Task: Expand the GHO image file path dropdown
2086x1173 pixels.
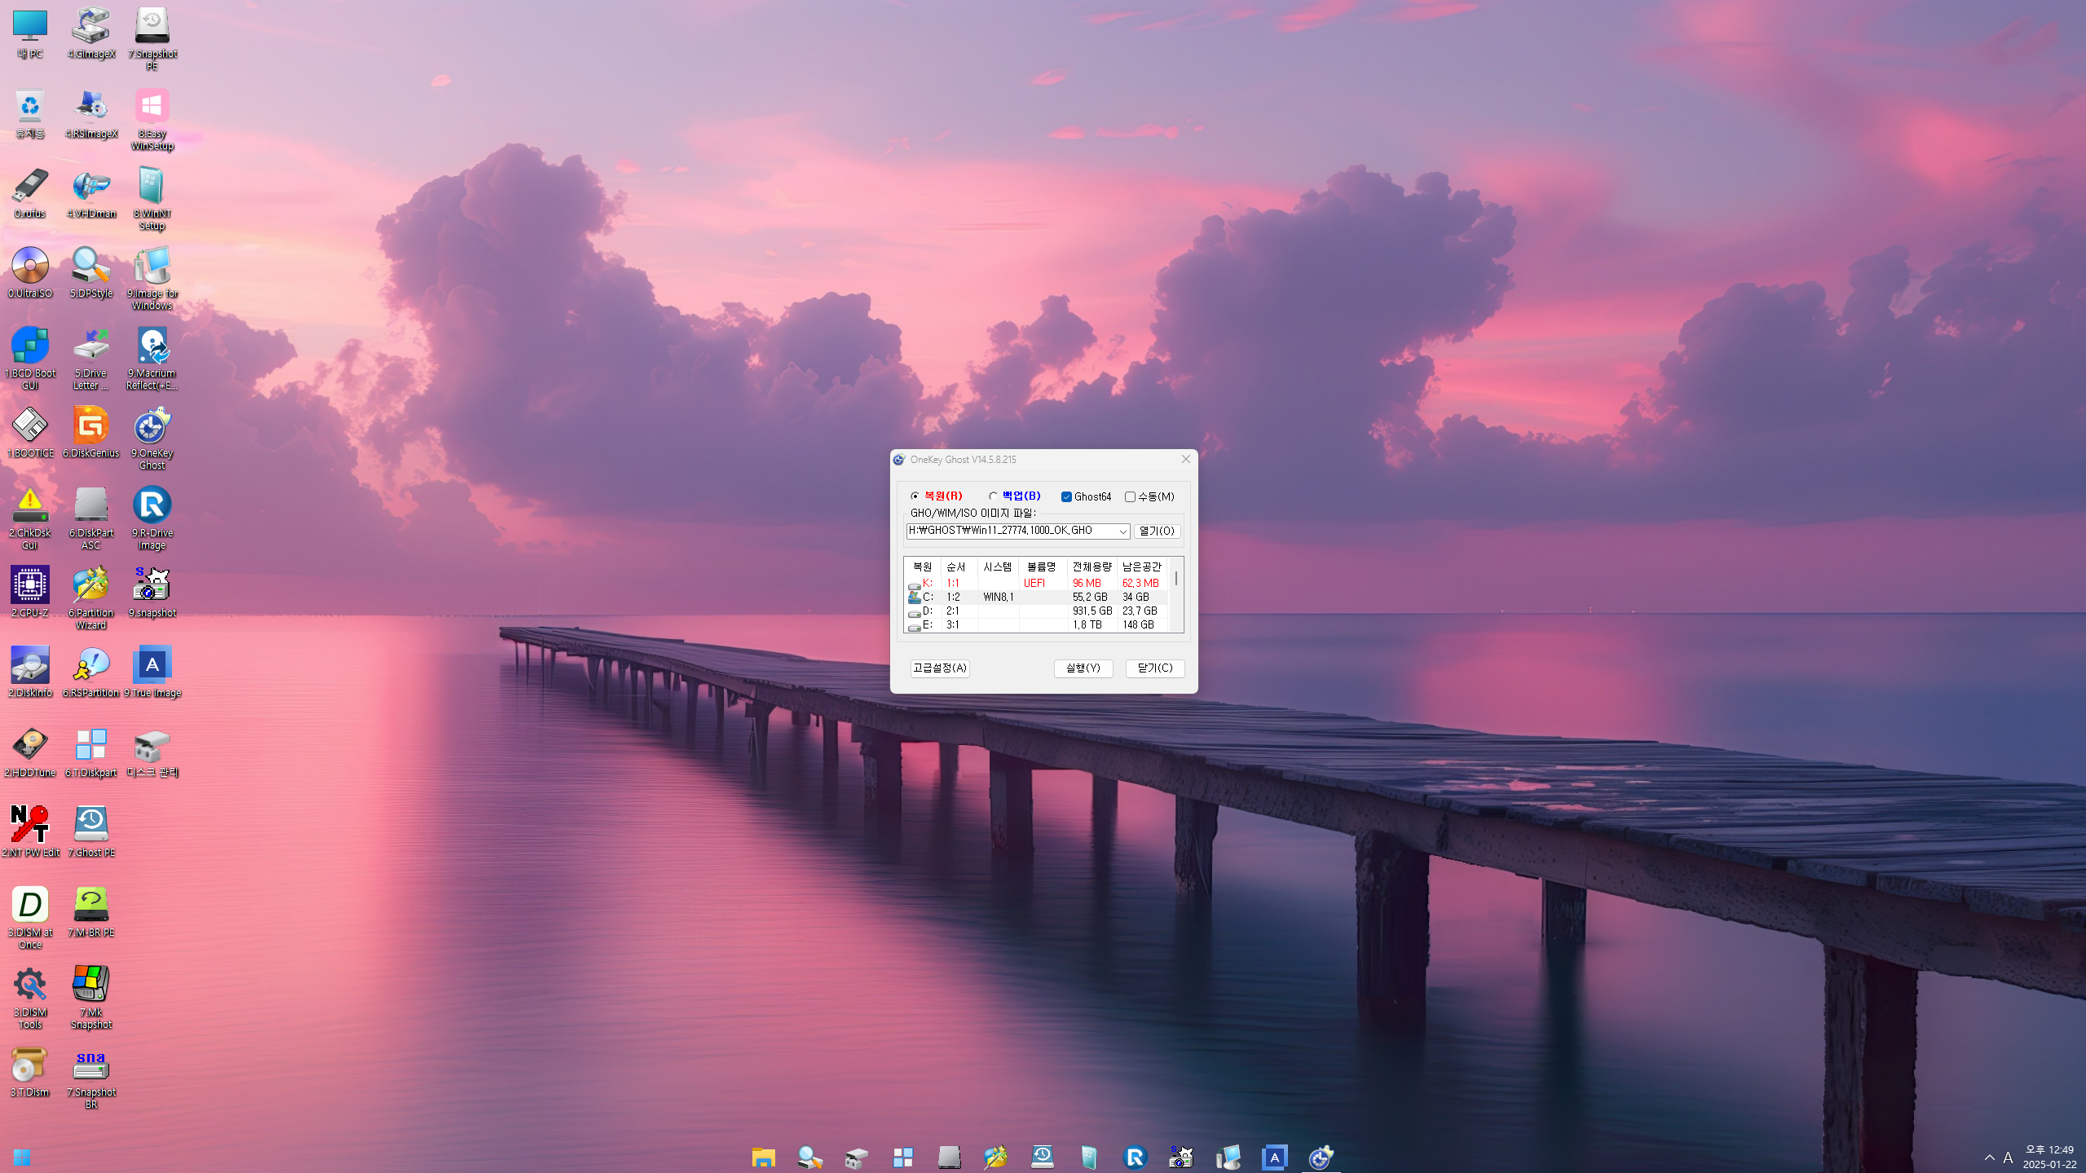Action: pos(1122,531)
